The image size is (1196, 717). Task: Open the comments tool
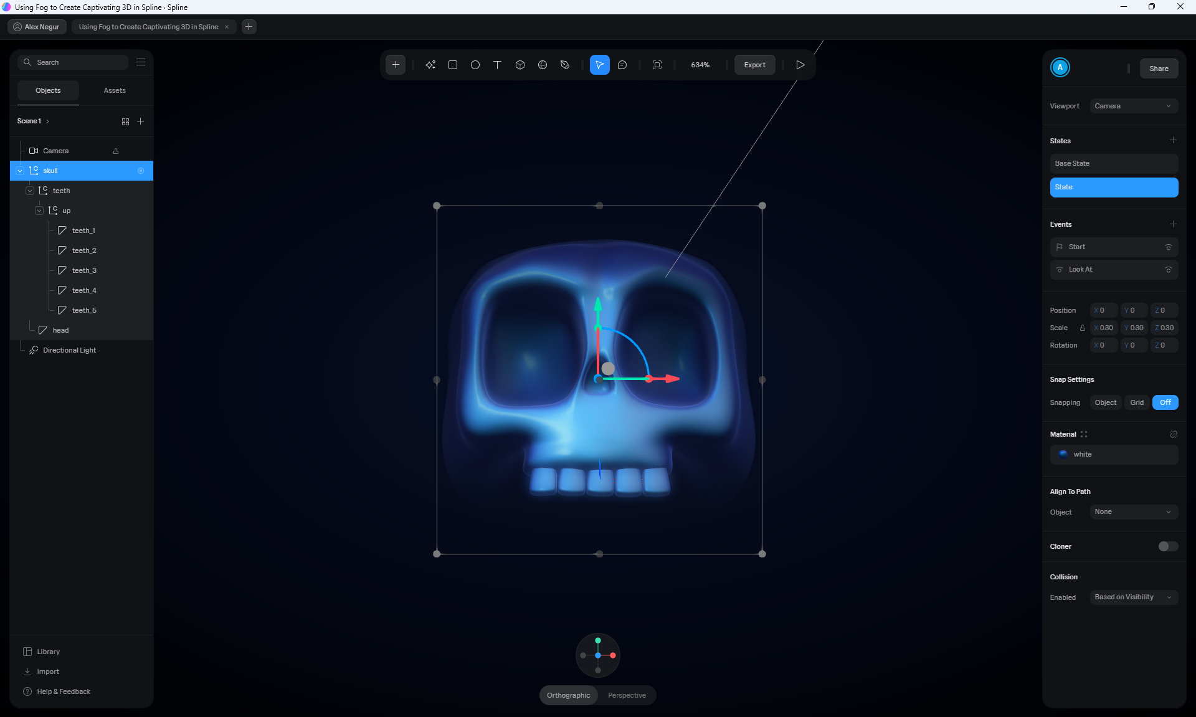(622, 65)
